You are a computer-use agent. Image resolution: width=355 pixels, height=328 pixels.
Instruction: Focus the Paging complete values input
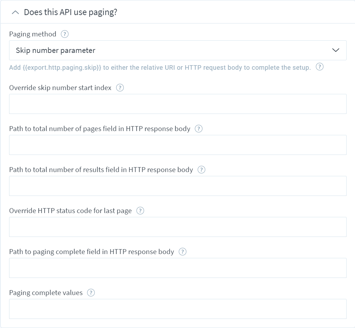click(178, 309)
